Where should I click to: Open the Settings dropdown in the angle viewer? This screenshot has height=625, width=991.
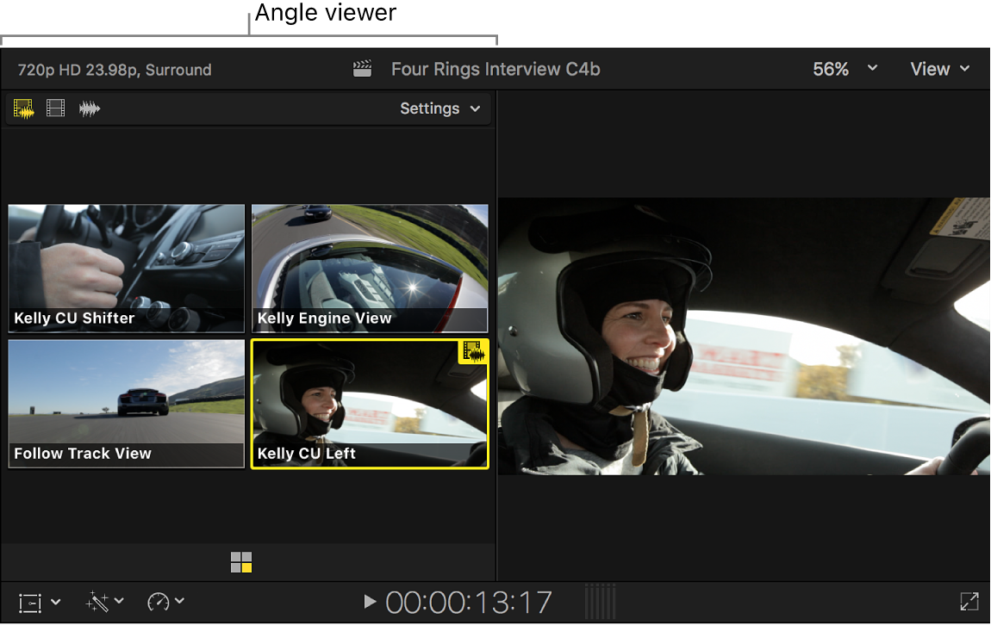(439, 108)
